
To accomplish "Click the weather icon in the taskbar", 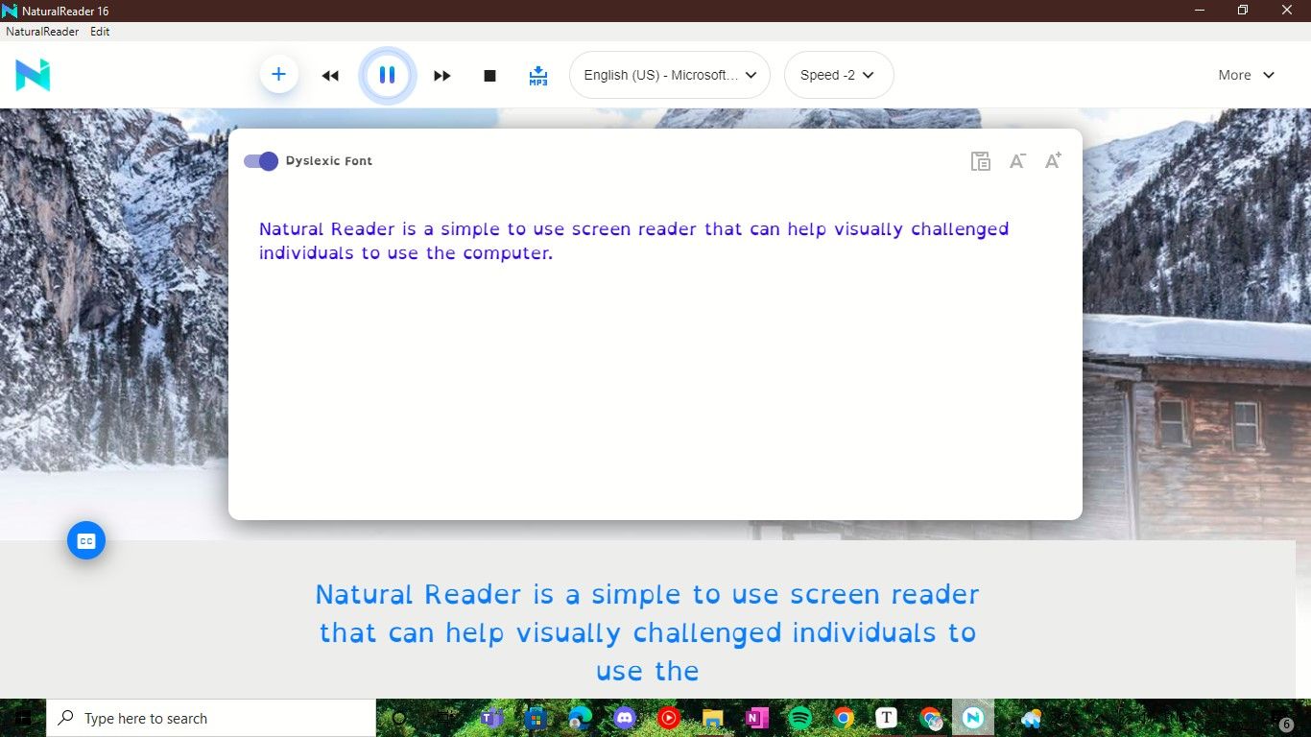I will click(x=1032, y=718).
